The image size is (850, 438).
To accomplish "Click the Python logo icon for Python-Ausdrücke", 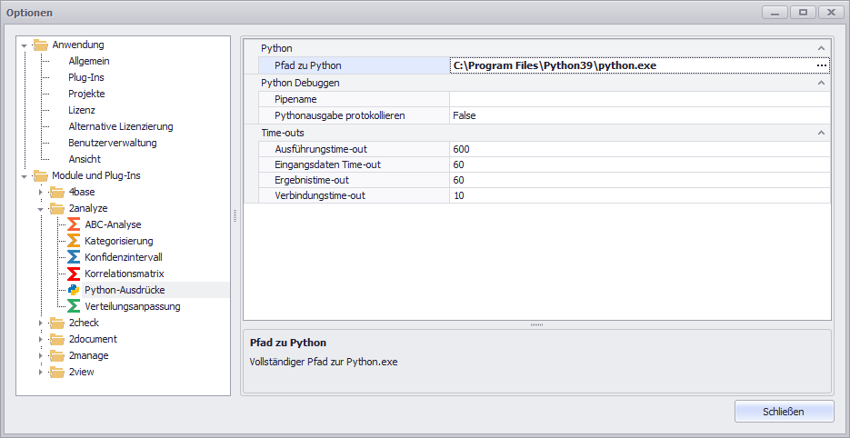I will click(x=74, y=290).
